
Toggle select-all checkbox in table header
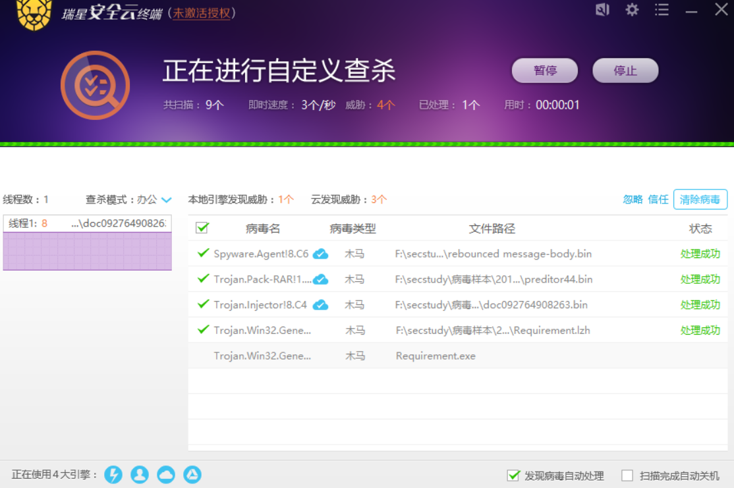(202, 228)
